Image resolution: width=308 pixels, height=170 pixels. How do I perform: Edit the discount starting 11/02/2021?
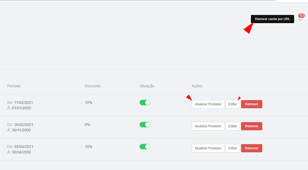click(233, 104)
